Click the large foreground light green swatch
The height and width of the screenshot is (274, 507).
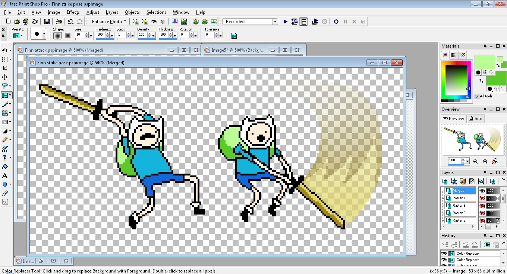(x=485, y=62)
